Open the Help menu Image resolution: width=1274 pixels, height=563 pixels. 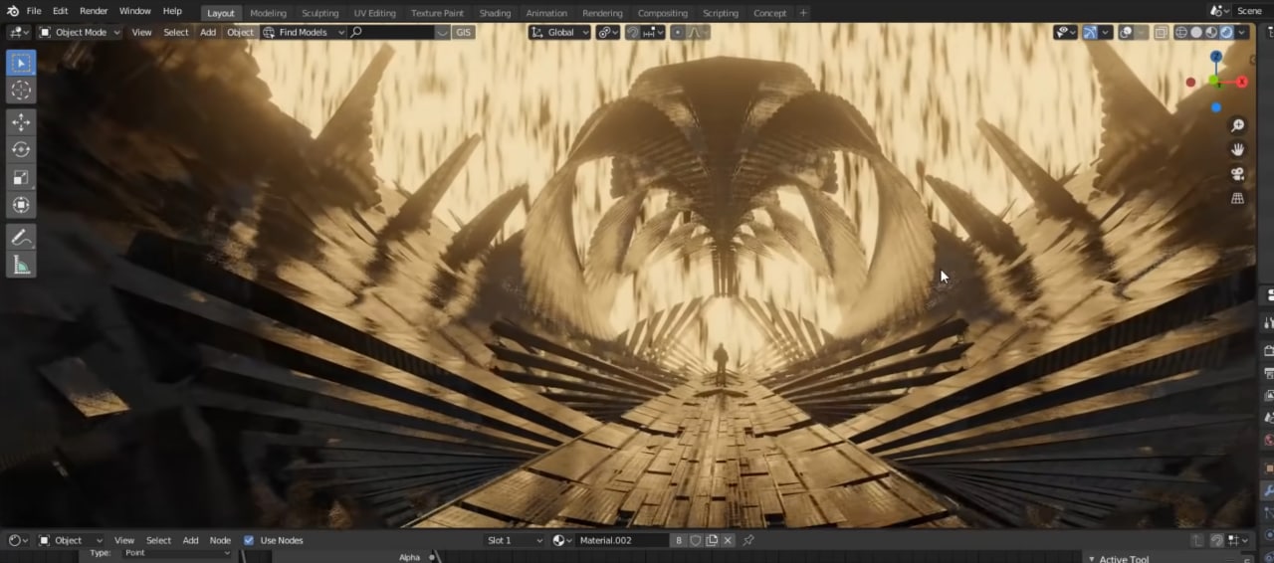(x=172, y=11)
